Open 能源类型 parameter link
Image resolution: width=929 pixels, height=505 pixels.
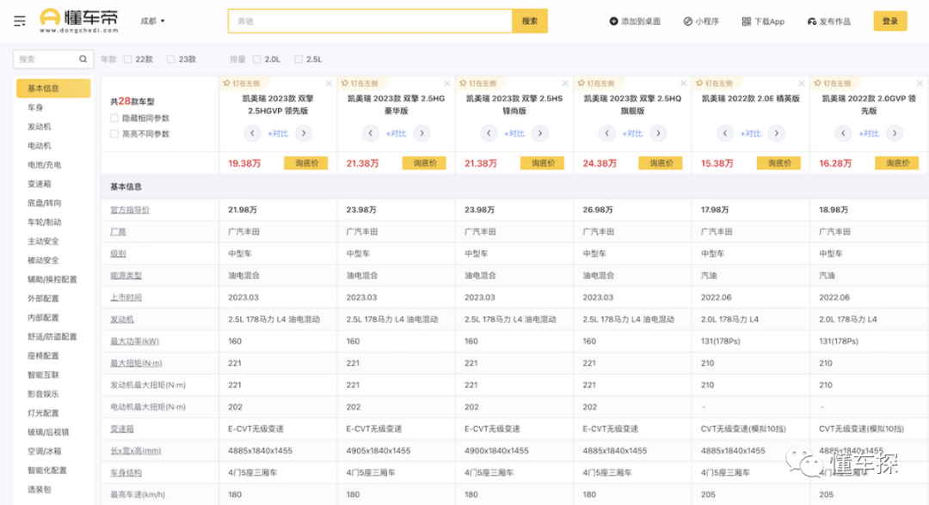click(x=126, y=276)
